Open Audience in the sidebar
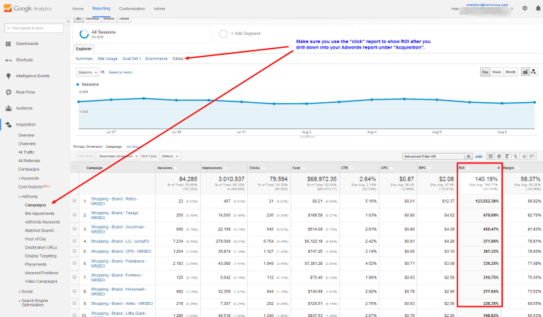The width and height of the screenshot is (543, 317). [24, 109]
